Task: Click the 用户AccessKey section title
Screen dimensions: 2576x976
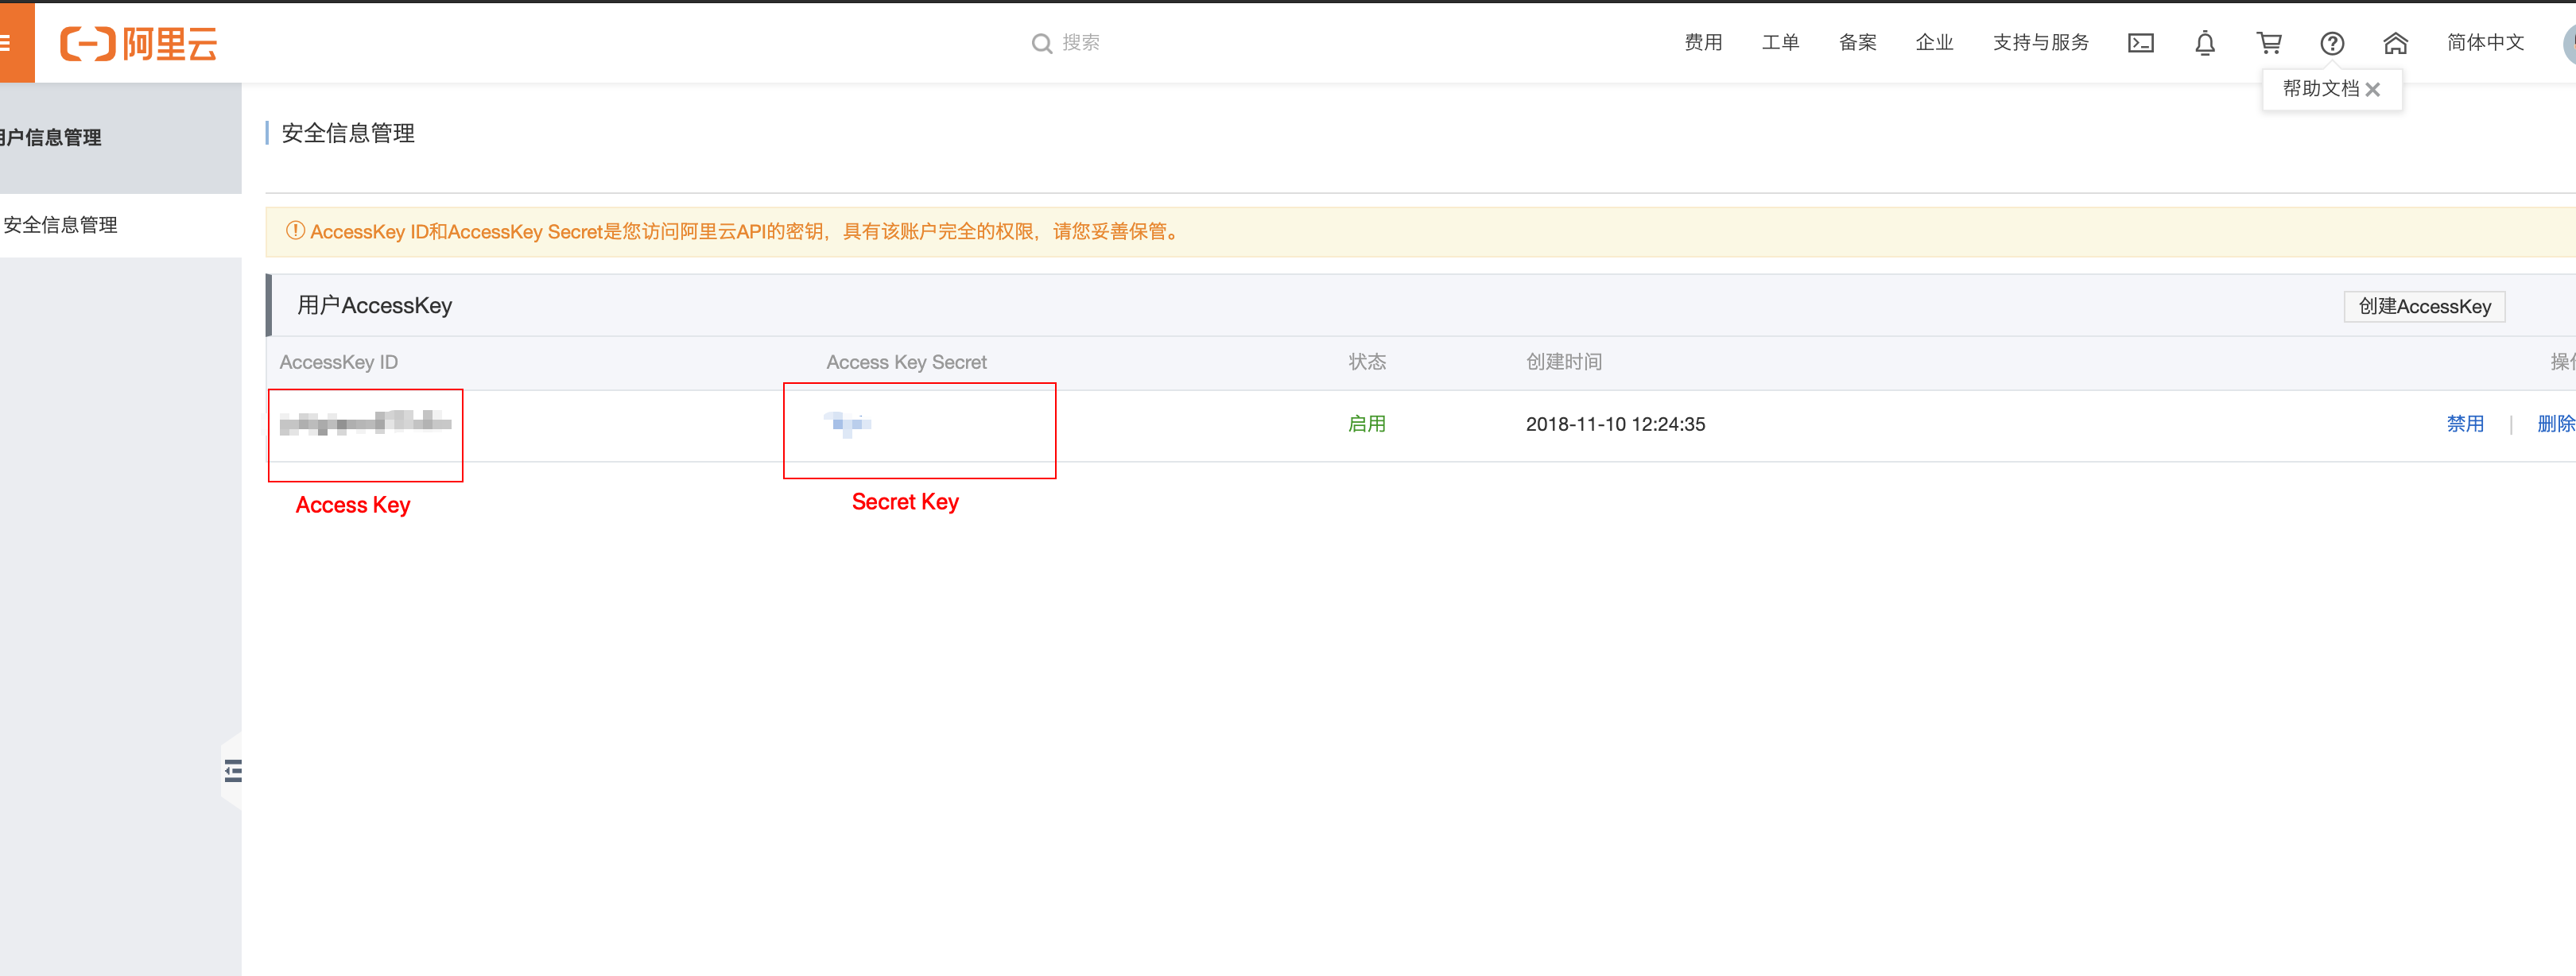Action: 374,305
